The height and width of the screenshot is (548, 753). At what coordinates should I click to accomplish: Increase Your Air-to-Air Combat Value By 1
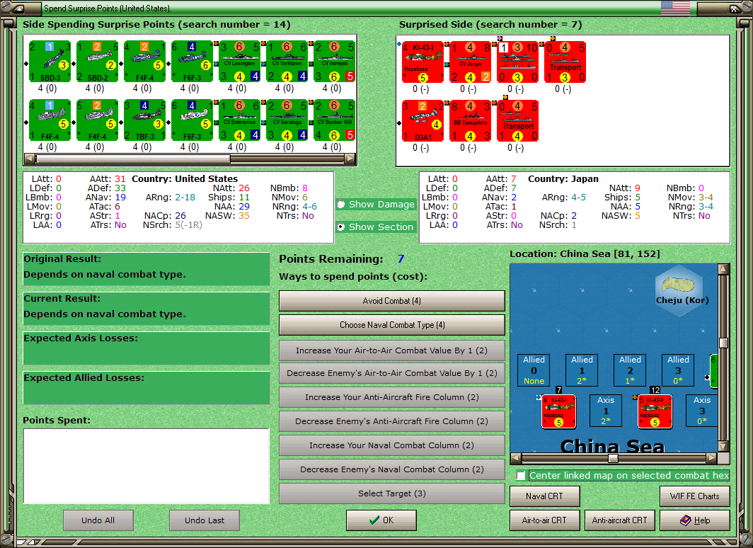point(392,350)
